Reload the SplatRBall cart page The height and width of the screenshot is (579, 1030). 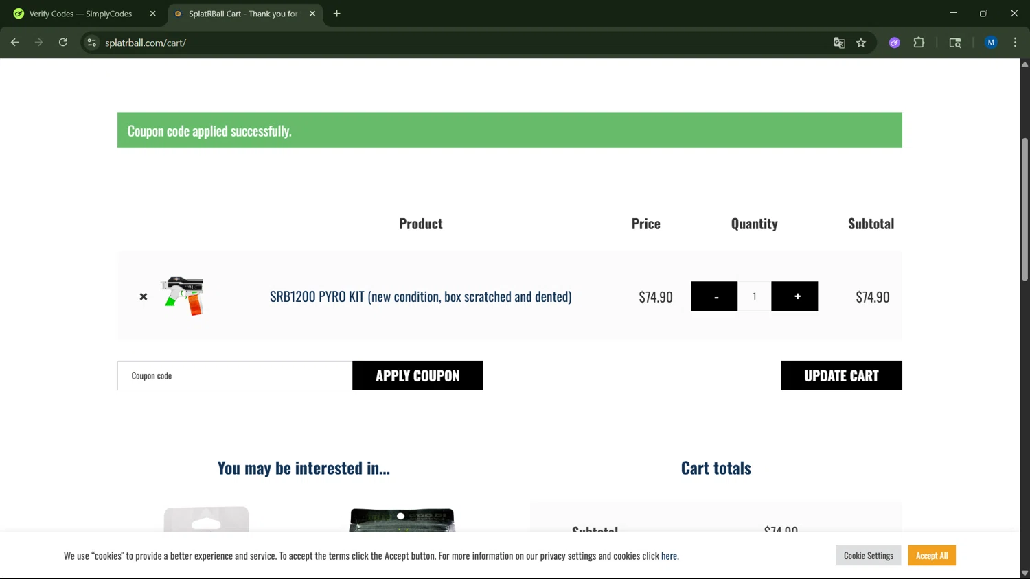click(x=62, y=43)
